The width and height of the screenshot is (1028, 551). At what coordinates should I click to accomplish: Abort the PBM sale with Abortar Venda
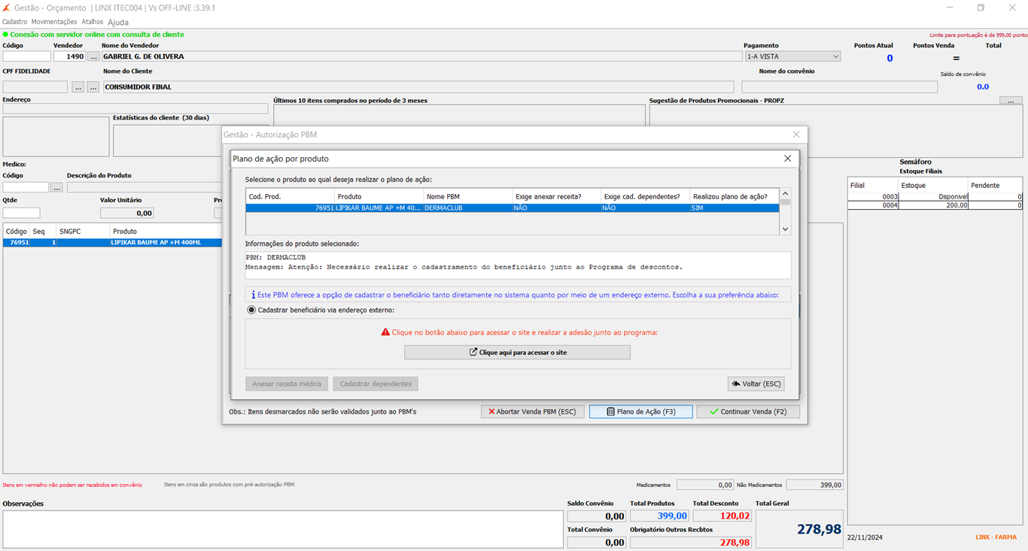(532, 412)
